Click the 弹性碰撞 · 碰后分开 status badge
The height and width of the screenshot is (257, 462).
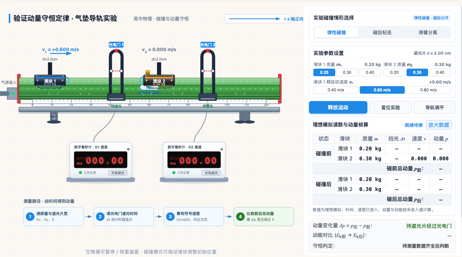coord(431,18)
